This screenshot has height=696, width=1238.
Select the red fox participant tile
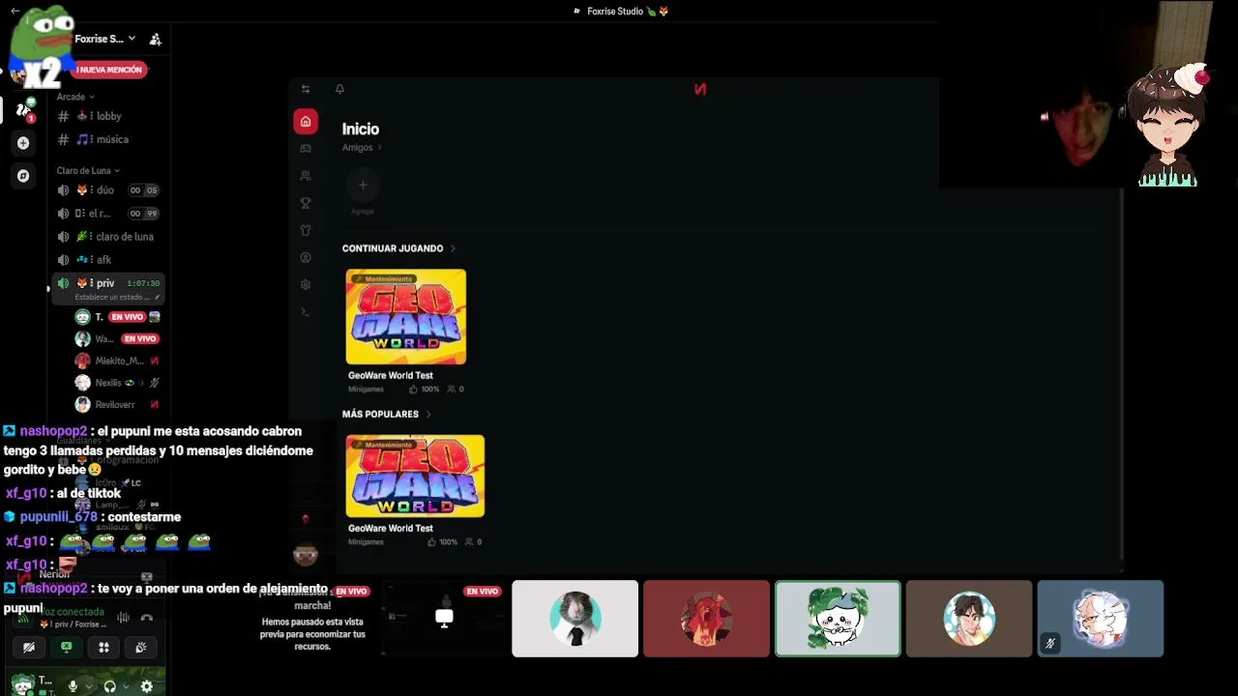click(706, 619)
